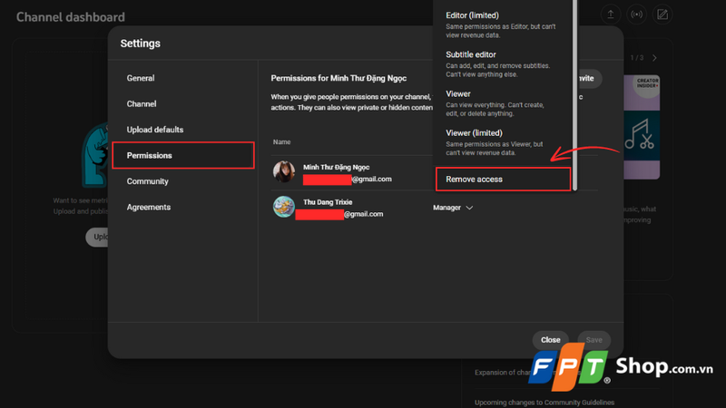Open the General settings tab

pos(141,78)
